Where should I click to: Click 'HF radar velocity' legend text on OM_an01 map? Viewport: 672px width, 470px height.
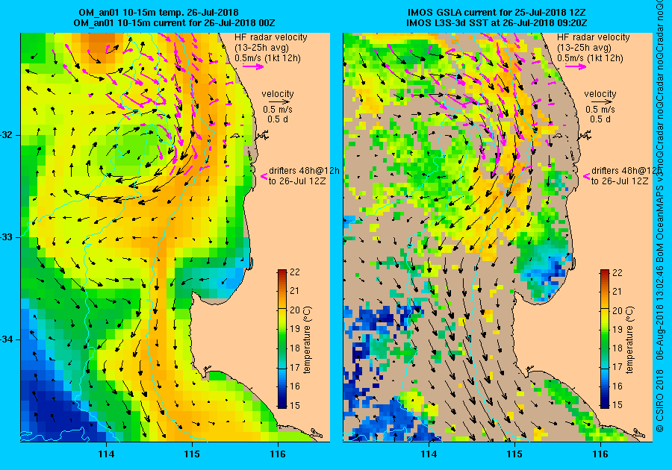coord(271,37)
